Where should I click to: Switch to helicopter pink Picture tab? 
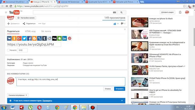coord(126,2)
